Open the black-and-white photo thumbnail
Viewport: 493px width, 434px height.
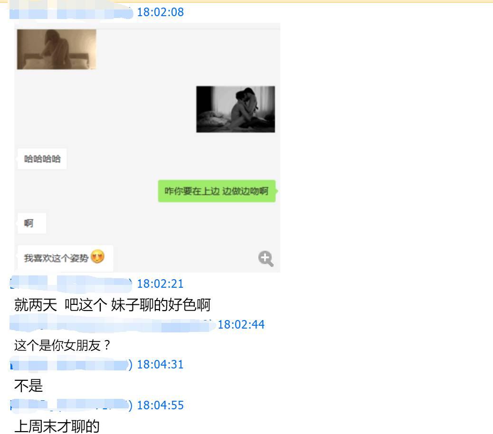click(x=236, y=109)
